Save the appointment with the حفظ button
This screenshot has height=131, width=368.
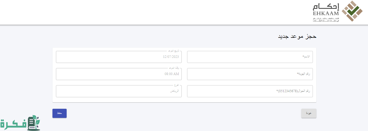tap(59, 113)
